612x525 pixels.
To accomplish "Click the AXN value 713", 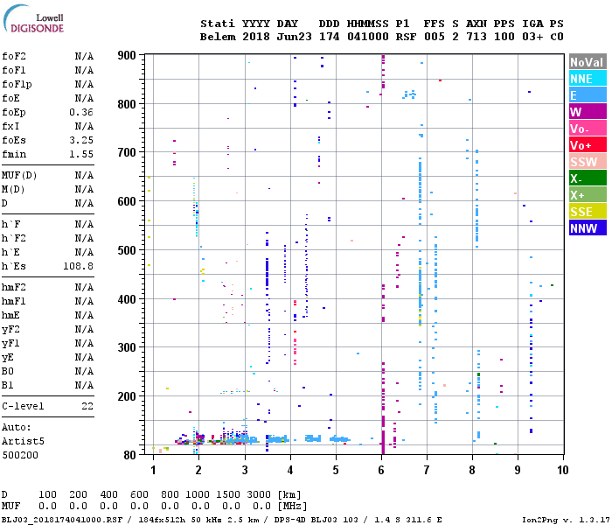I will point(476,37).
